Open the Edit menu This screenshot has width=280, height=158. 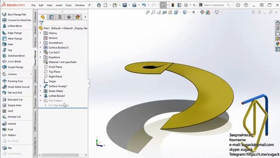[41, 5]
